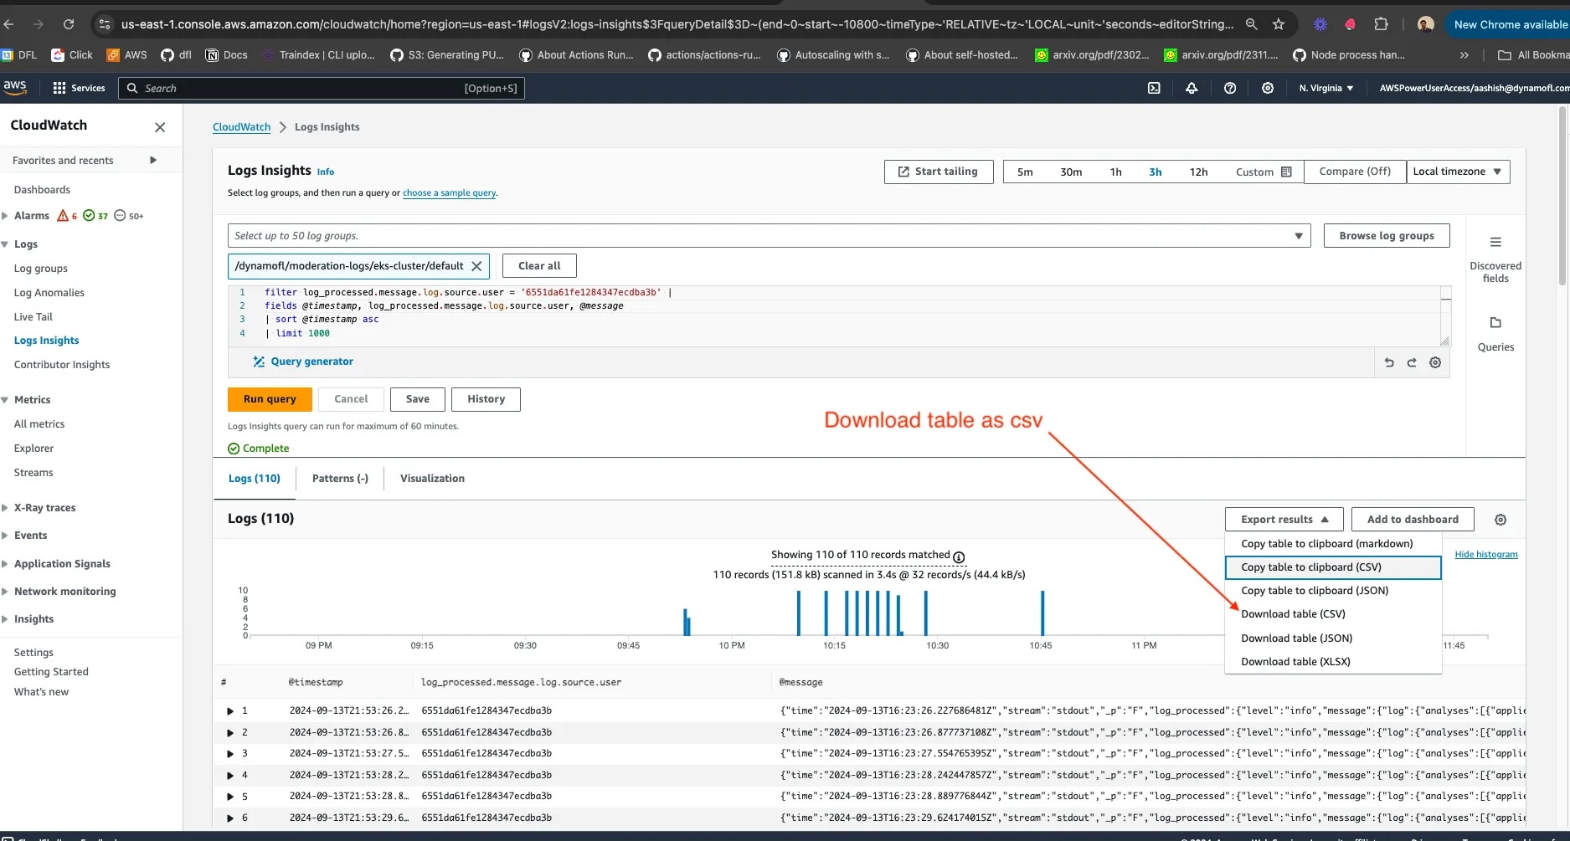Select 12h time range
The height and width of the screenshot is (841, 1570).
click(x=1198, y=172)
